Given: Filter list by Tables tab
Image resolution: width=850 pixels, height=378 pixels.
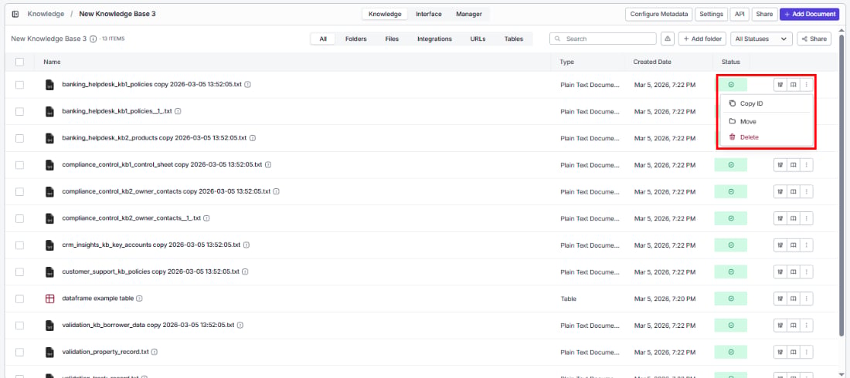Looking at the screenshot, I should point(514,39).
